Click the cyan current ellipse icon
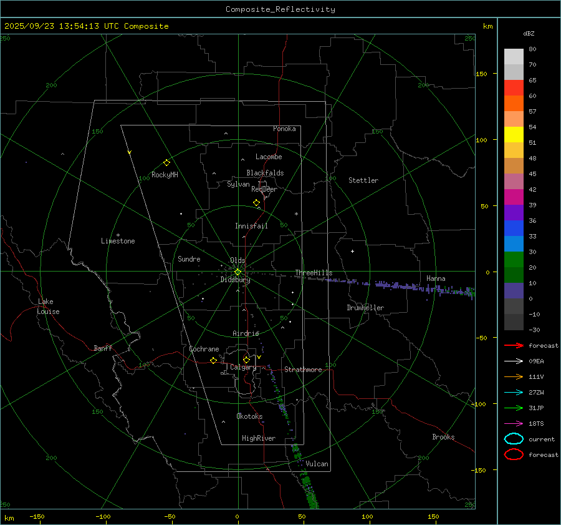This screenshot has width=561, height=525. [x=514, y=439]
